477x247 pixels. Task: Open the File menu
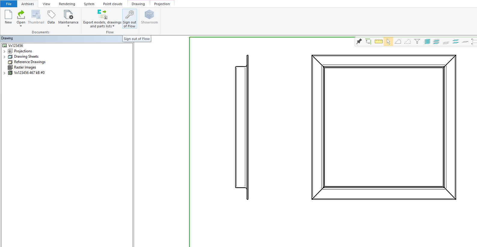(x=9, y=4)
